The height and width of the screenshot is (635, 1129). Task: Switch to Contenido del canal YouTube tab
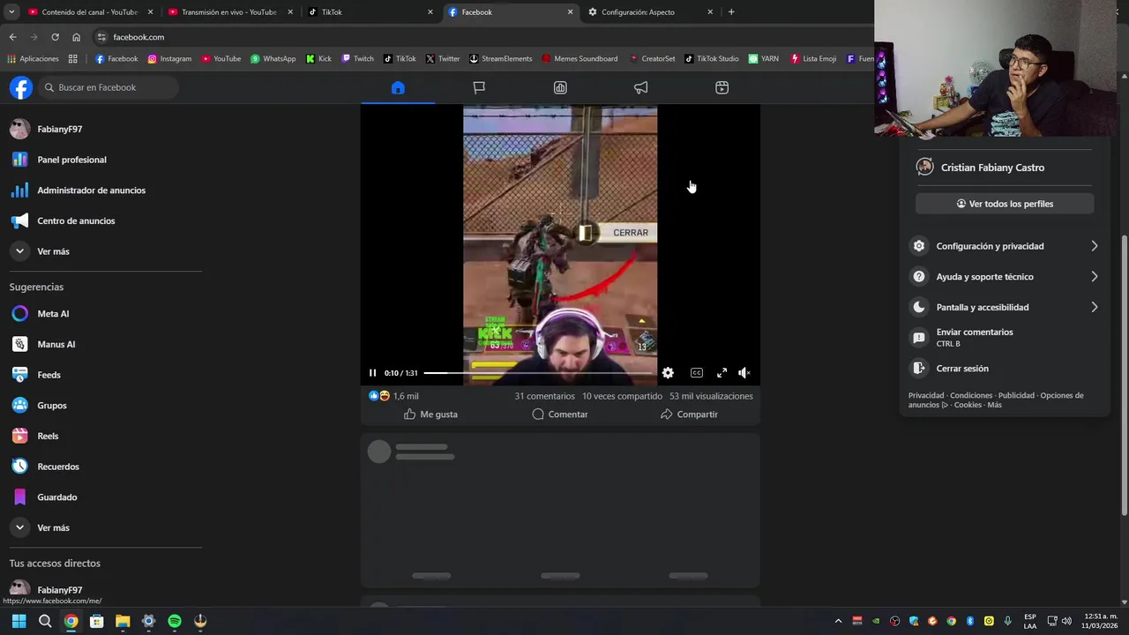point(89,12)
